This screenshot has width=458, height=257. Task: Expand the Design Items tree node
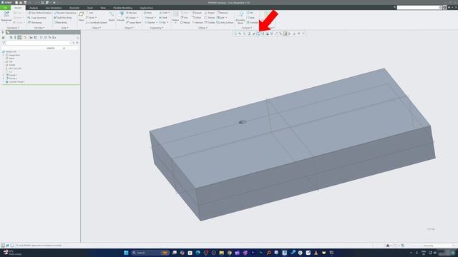4,55
